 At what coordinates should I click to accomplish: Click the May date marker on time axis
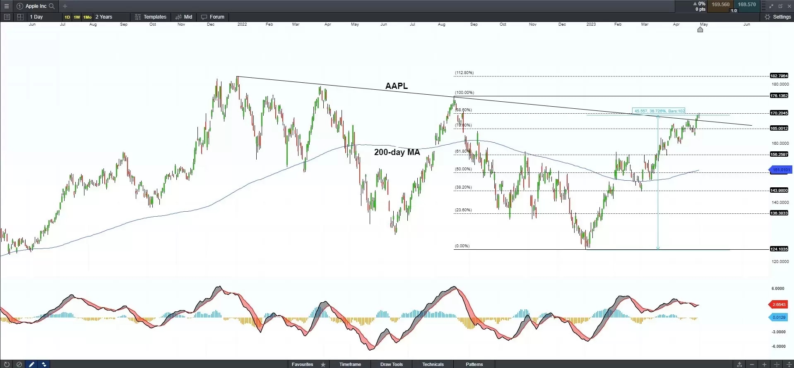pyautogui.click(x=700, y=29)
